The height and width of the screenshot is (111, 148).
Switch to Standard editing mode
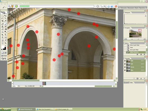point(2,53)
